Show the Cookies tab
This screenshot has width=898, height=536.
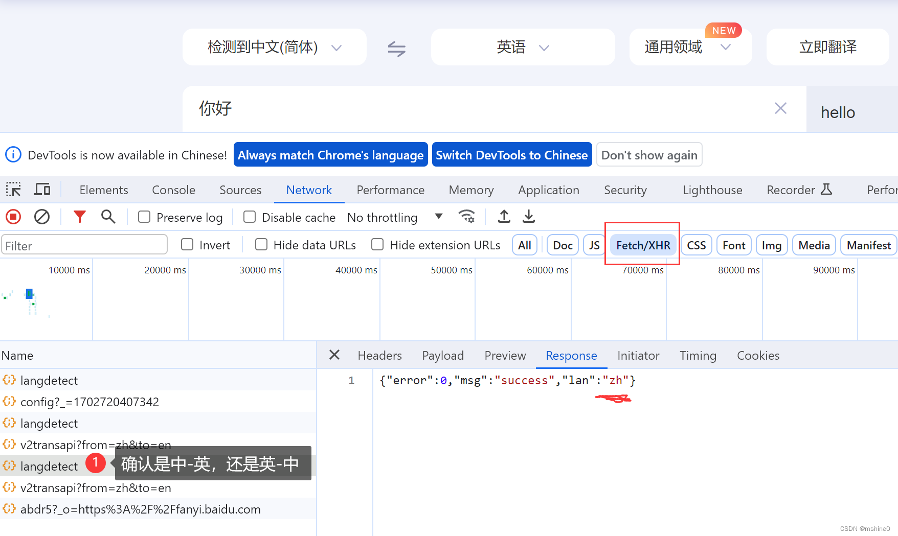pos(758,355)
